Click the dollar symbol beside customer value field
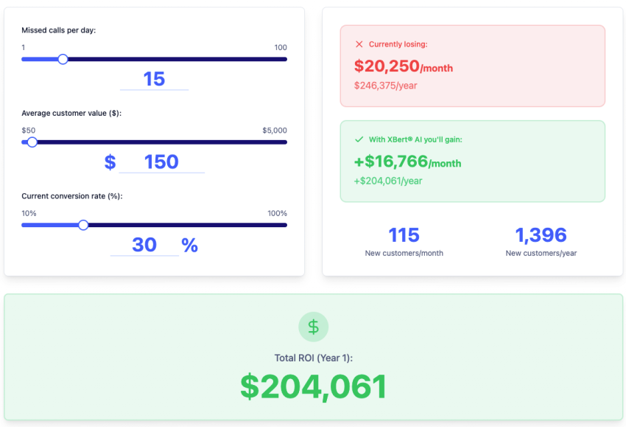Screen dimensions: 626x427 coord(110,162)
